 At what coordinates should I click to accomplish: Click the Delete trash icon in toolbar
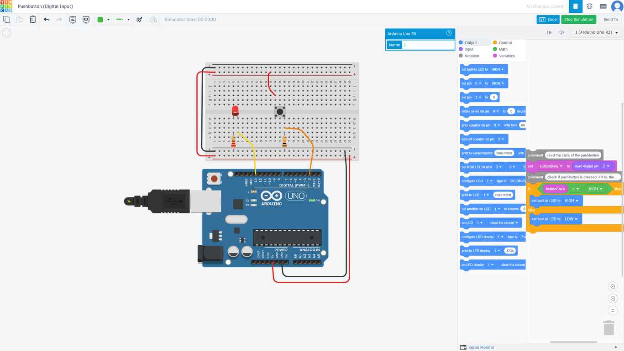click(33, 20)
